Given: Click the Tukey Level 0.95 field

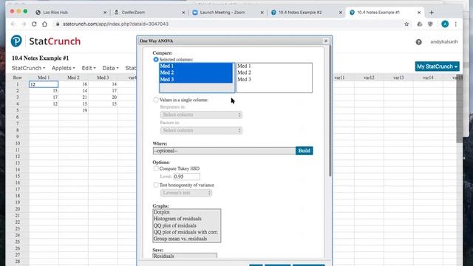Looking at the screenshot, I should pyautogui.click(x=187, y=177).
